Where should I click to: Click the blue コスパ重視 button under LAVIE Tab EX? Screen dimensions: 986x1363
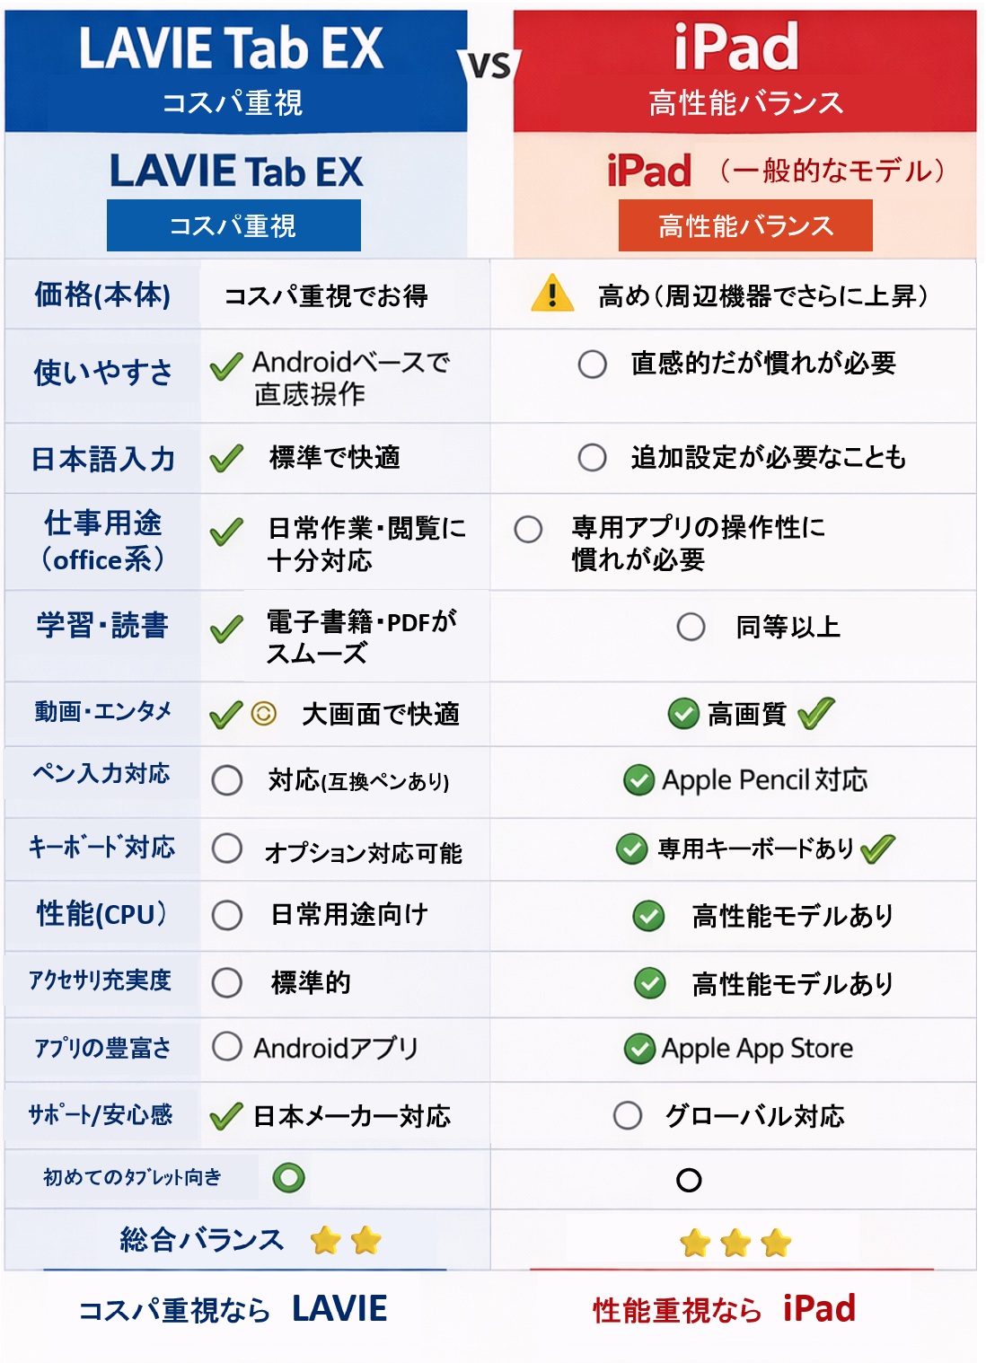click(233, 225)
